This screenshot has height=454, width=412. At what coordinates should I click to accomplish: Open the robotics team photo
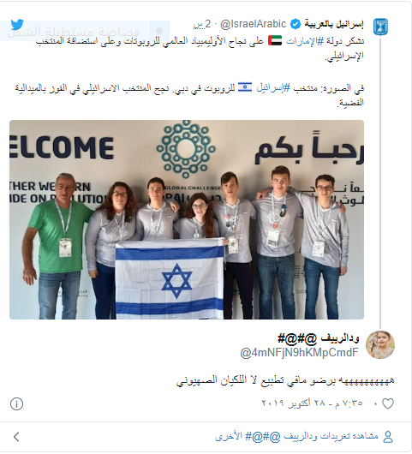tap(187, 220)
